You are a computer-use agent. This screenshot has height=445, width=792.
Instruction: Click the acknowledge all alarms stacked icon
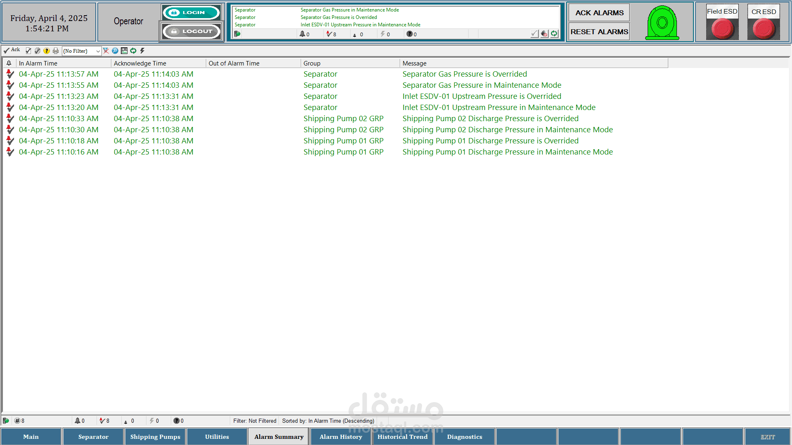click(38, 51)
